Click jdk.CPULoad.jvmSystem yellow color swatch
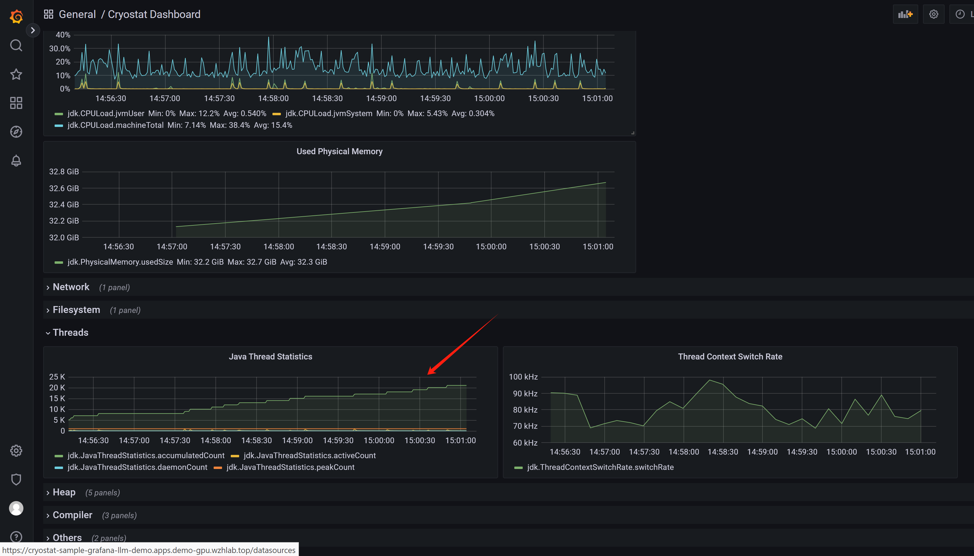Screen dimensions: 974x556 [x=276, y=114]
